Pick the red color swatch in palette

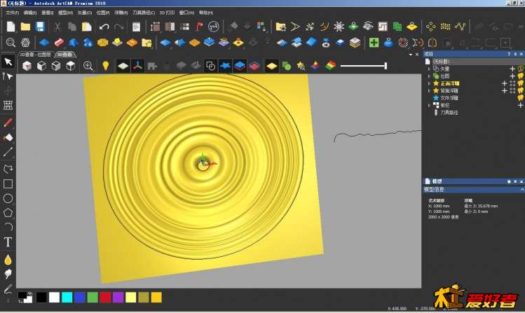click(x=105, y=298)
